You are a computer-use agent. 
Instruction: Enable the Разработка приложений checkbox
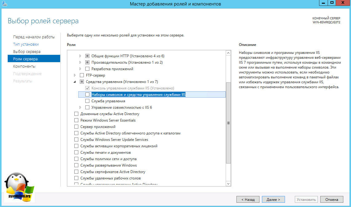[x=87, y=69]
